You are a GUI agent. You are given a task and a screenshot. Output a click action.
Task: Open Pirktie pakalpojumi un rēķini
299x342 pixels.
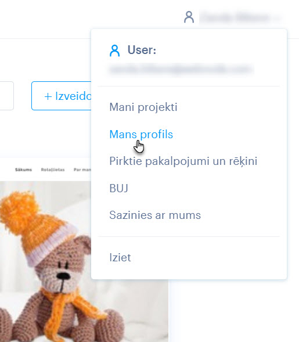183,161
